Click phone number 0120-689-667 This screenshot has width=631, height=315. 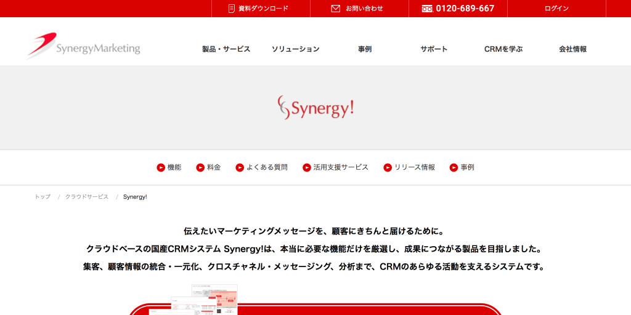click(465, 9)
